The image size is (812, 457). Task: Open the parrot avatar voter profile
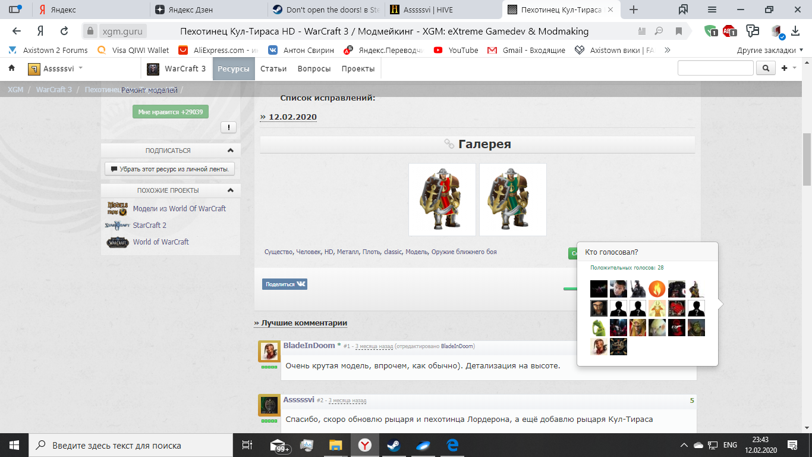pyautogui.click(x=657, y=327)
